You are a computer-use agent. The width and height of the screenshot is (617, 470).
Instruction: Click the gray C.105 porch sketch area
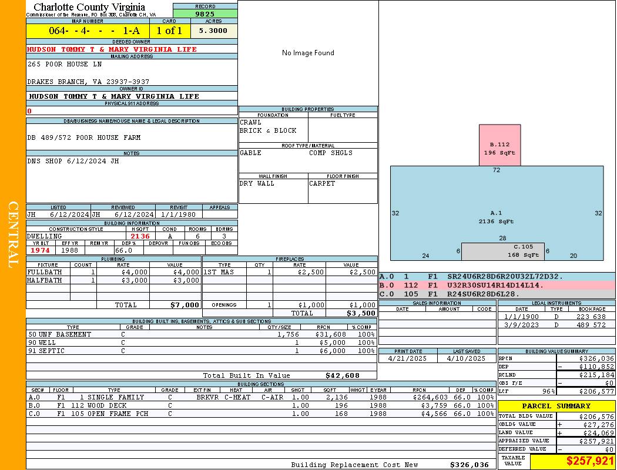point(503,251)
